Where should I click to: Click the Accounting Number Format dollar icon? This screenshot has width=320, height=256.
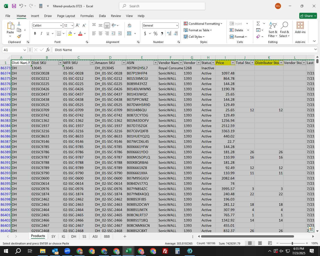click(x=145, y=33)
